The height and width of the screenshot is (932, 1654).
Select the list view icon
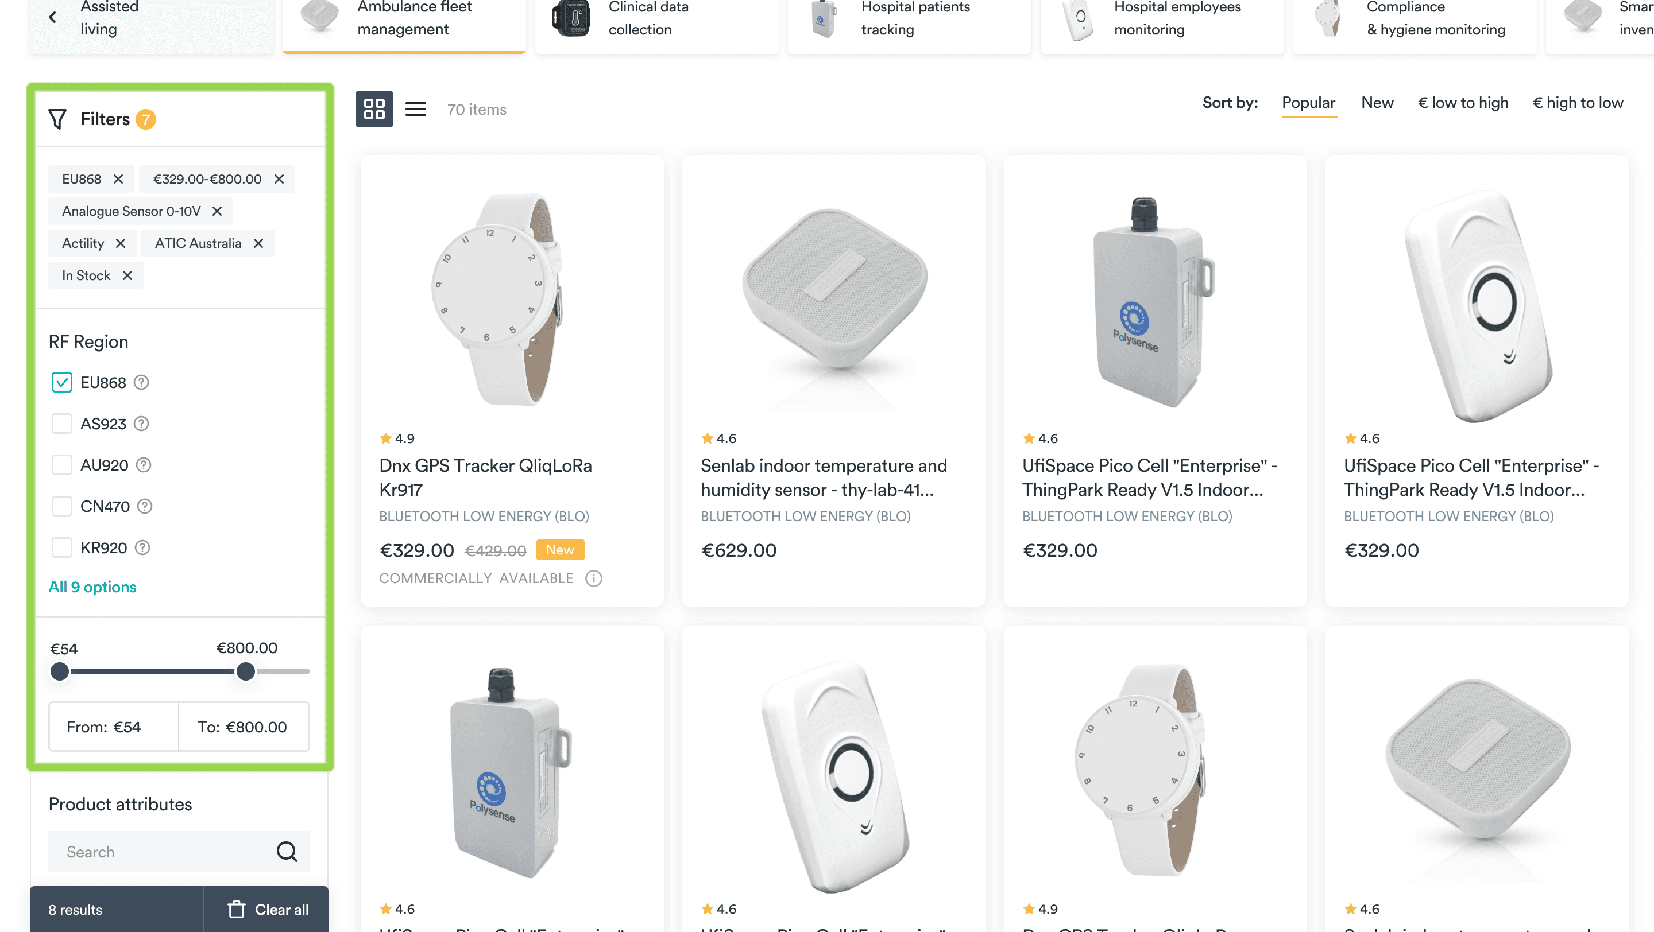pos(416,109)
